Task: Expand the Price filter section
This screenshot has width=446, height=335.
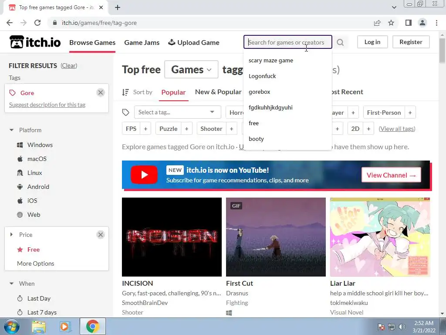Action: pos(11,235)
